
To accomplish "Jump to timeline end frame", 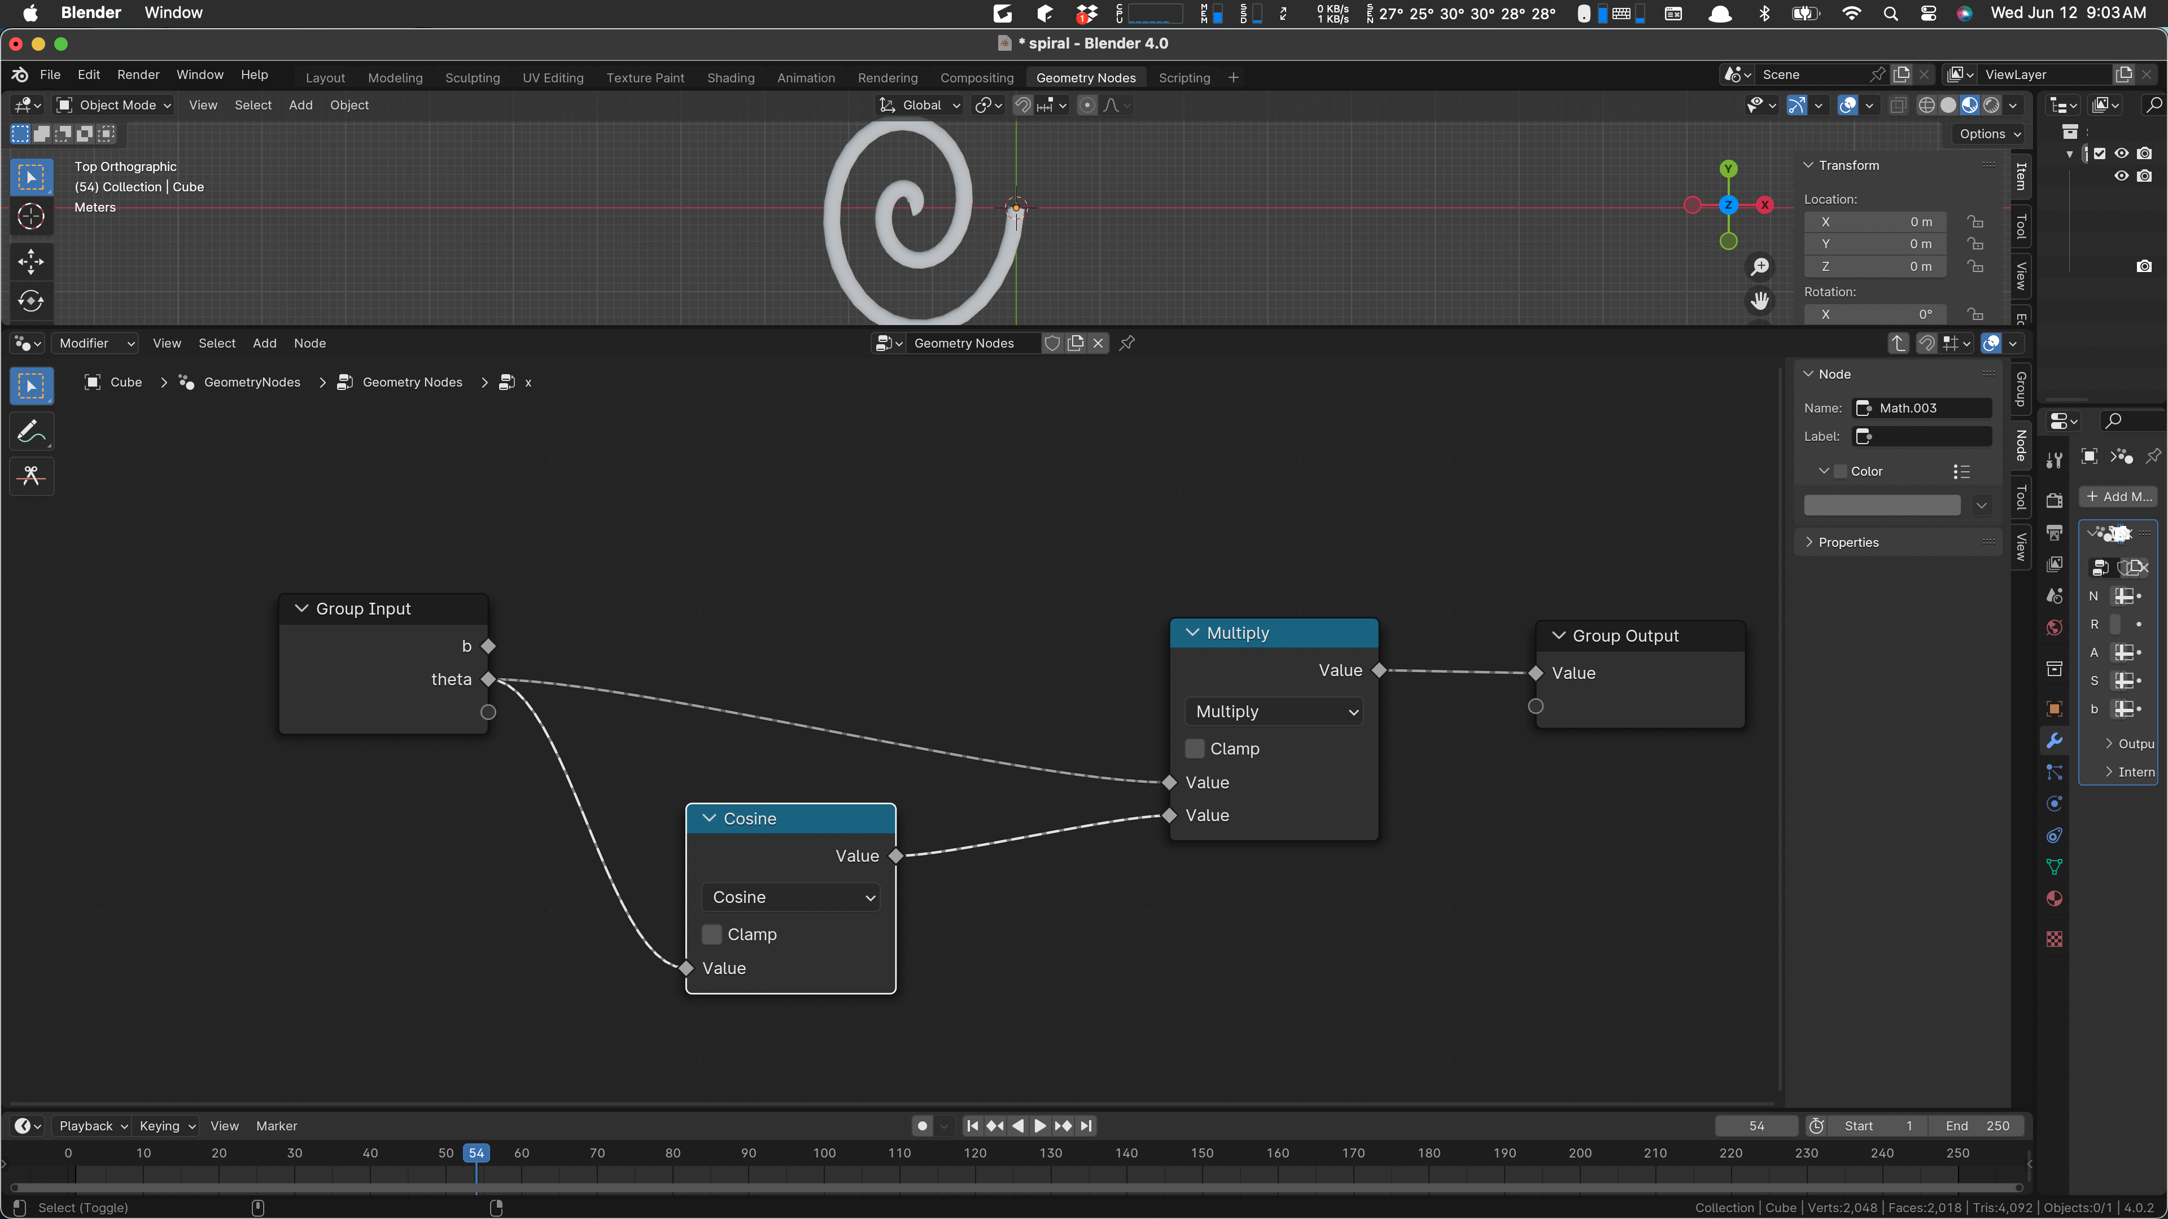I will coord(1086,1126).
